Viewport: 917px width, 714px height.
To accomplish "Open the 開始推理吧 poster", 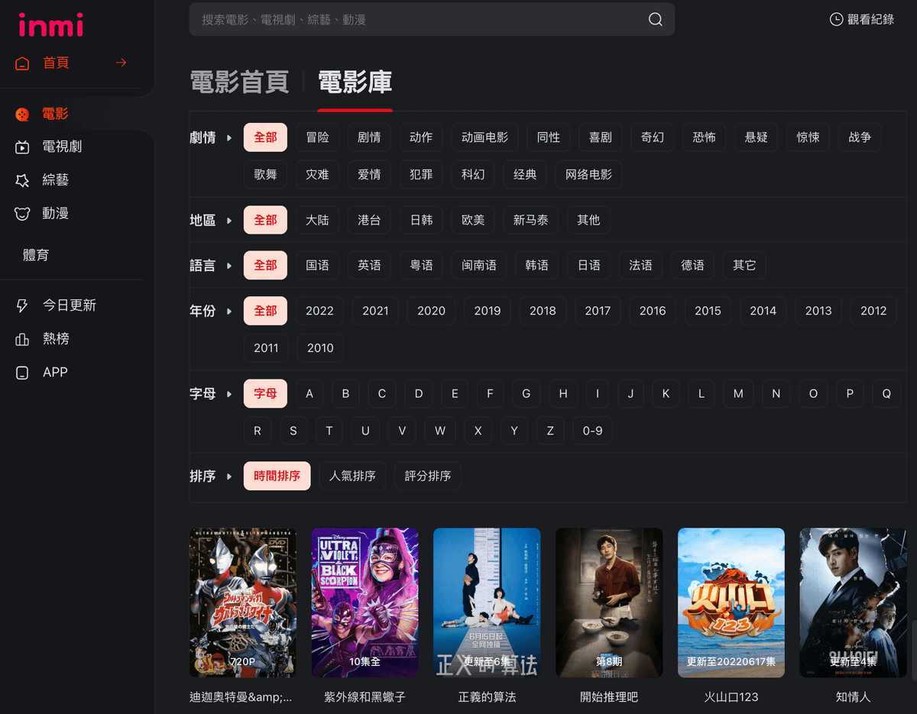I will point(609,603).
